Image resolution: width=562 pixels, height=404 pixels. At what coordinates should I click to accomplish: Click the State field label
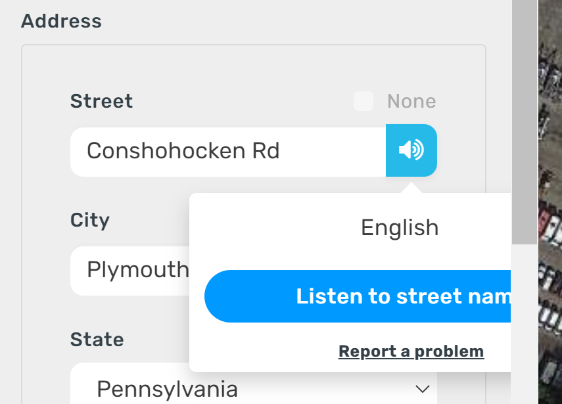click(97, 340)
